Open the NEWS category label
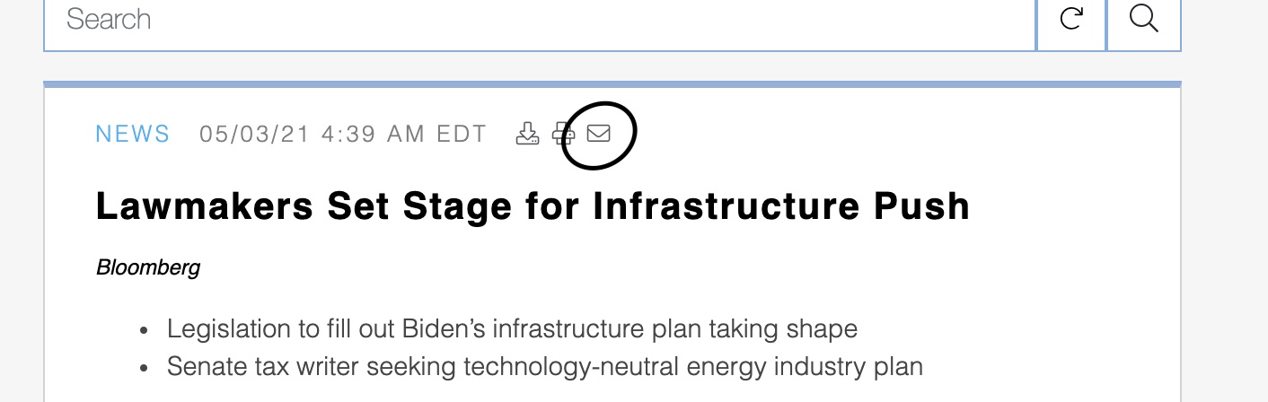 [x=133, y=135]
